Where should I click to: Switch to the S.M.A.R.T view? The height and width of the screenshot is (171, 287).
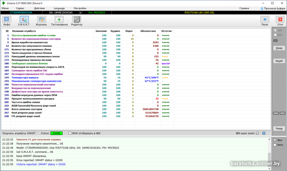[24, 21]
